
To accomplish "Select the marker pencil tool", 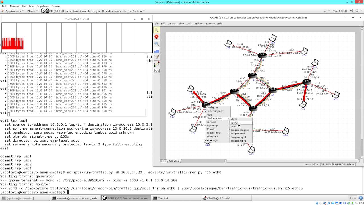I will [156, 57].
